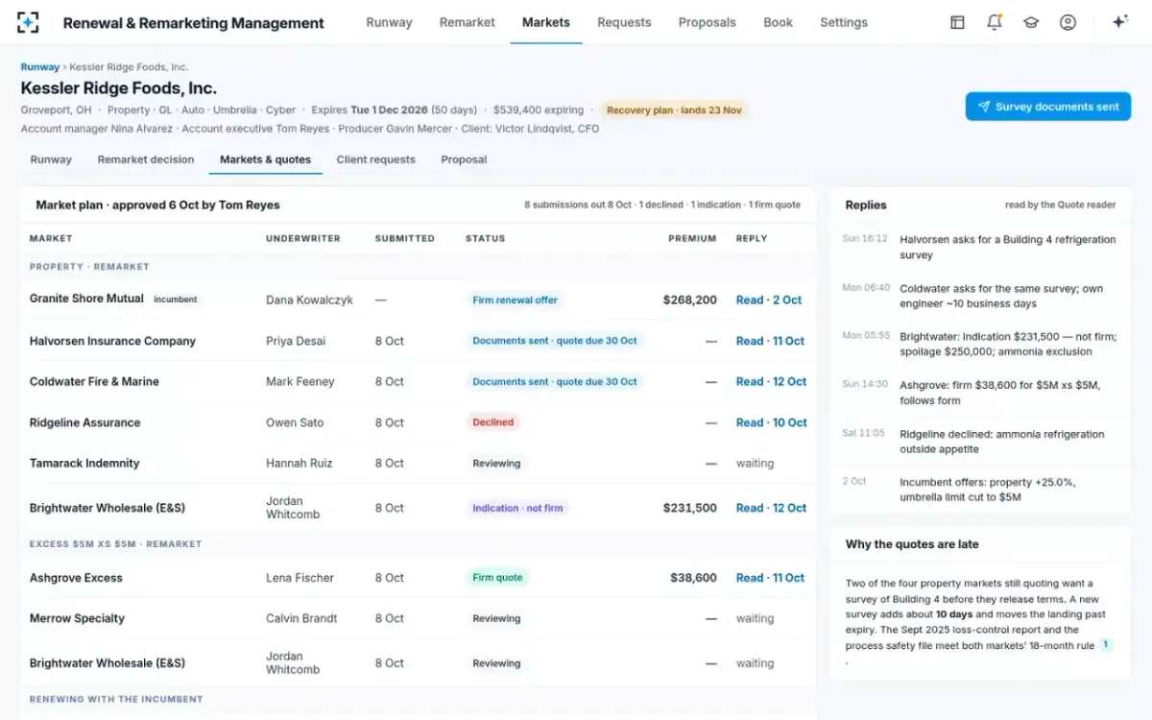Click the Firm renewal offer status
Image resolution: width=1152 pixels, height=720 pixels.
[x=516, y=300]
